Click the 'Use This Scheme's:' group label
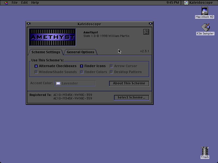The width and height of the screenshot is (218, 163). pos(47,60)
